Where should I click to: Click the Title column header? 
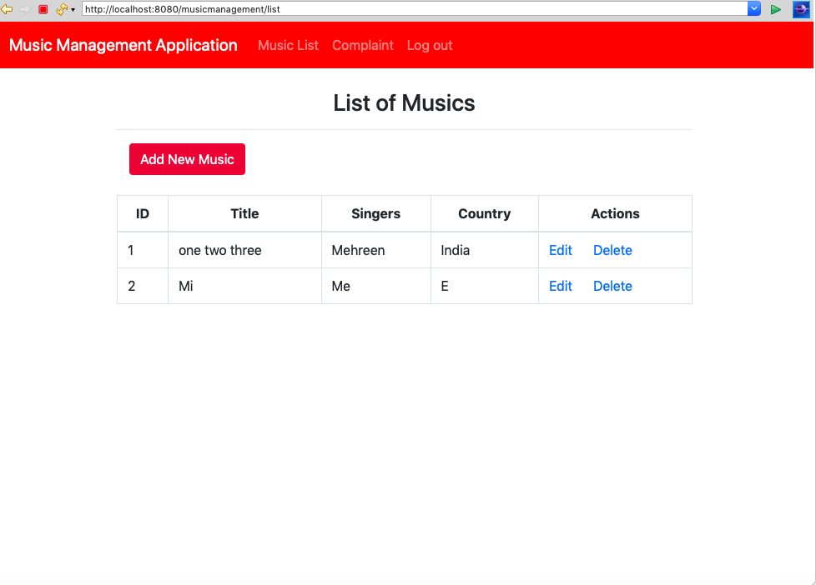click(x=244, y=213)
